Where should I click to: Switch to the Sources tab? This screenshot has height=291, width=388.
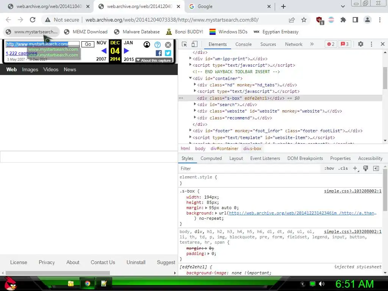coord(268,44)
